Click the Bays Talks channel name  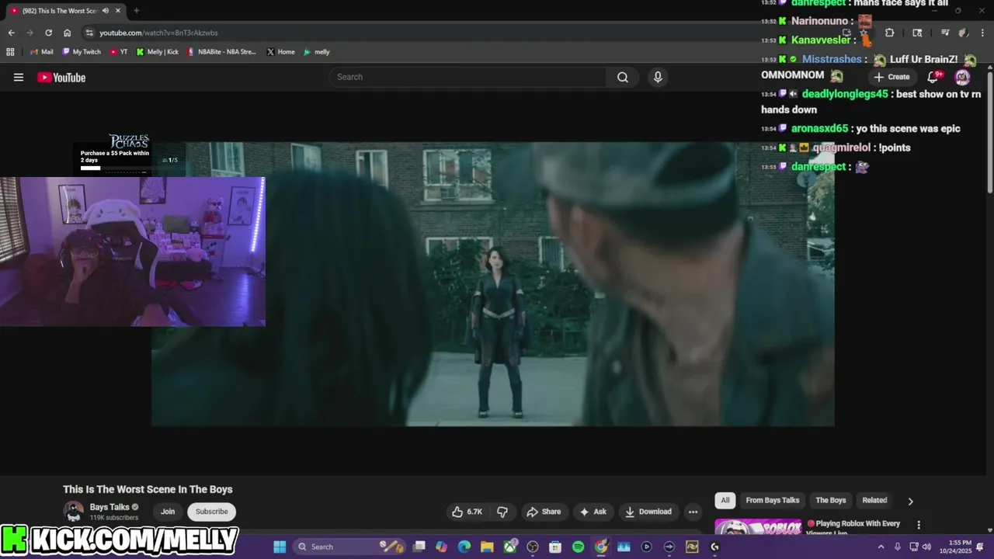click(109, 507)
